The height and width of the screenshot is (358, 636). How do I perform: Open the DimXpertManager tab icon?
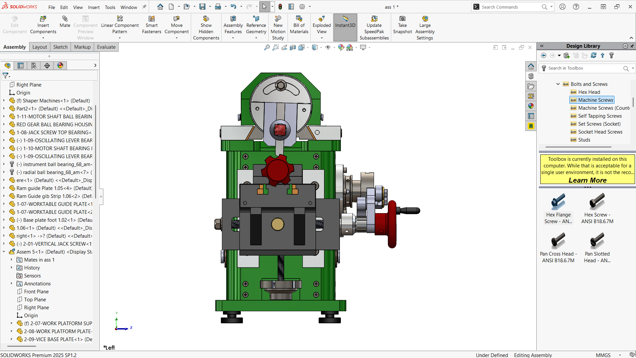coord(47,66)
